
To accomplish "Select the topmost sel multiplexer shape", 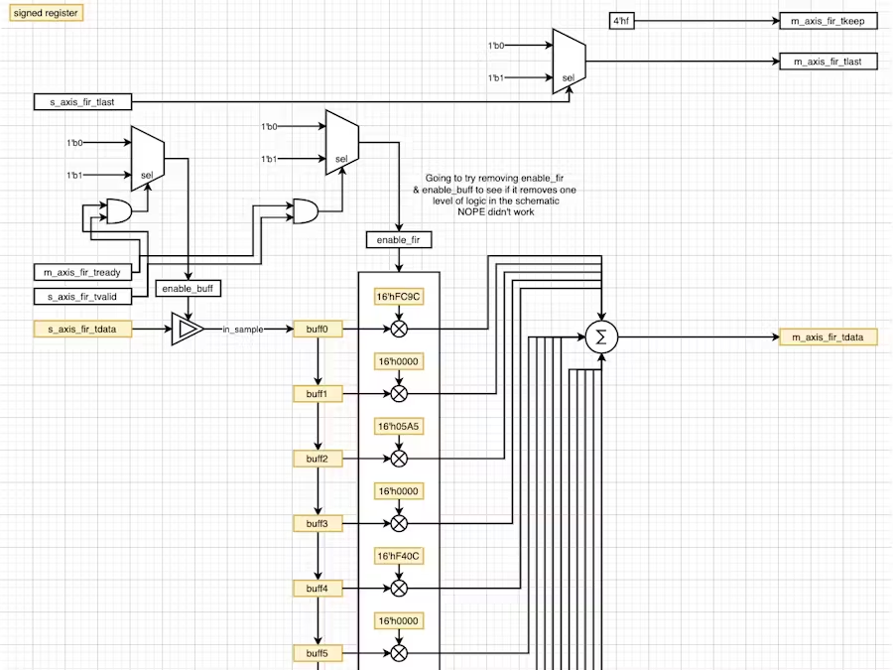I will 564,58.
